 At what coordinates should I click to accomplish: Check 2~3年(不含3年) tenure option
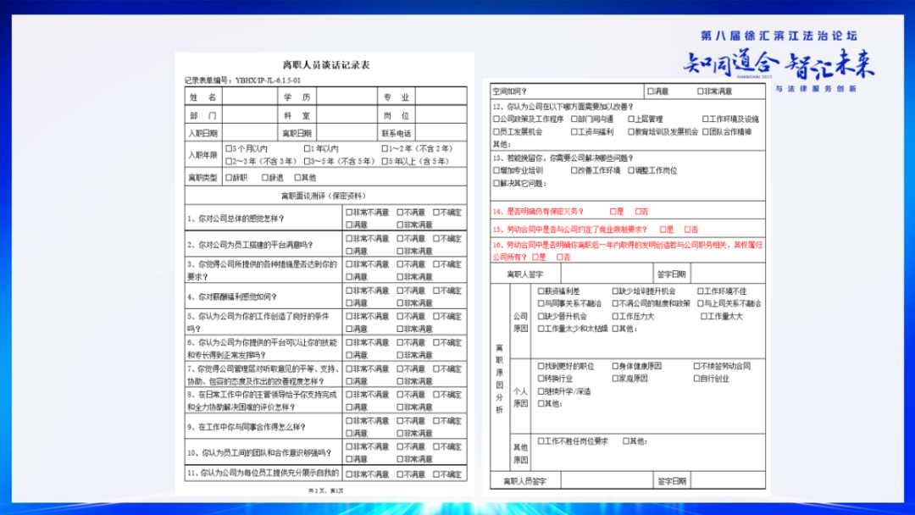230,161
